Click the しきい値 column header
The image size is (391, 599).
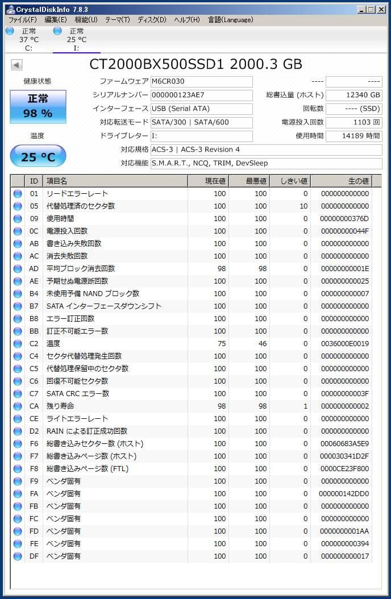[290, 181]
